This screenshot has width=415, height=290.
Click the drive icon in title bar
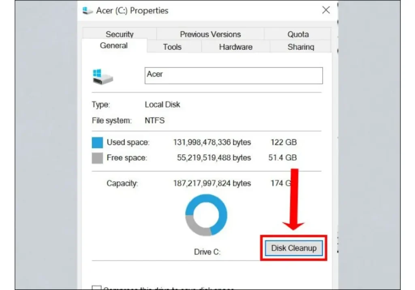tap(88, 11)
